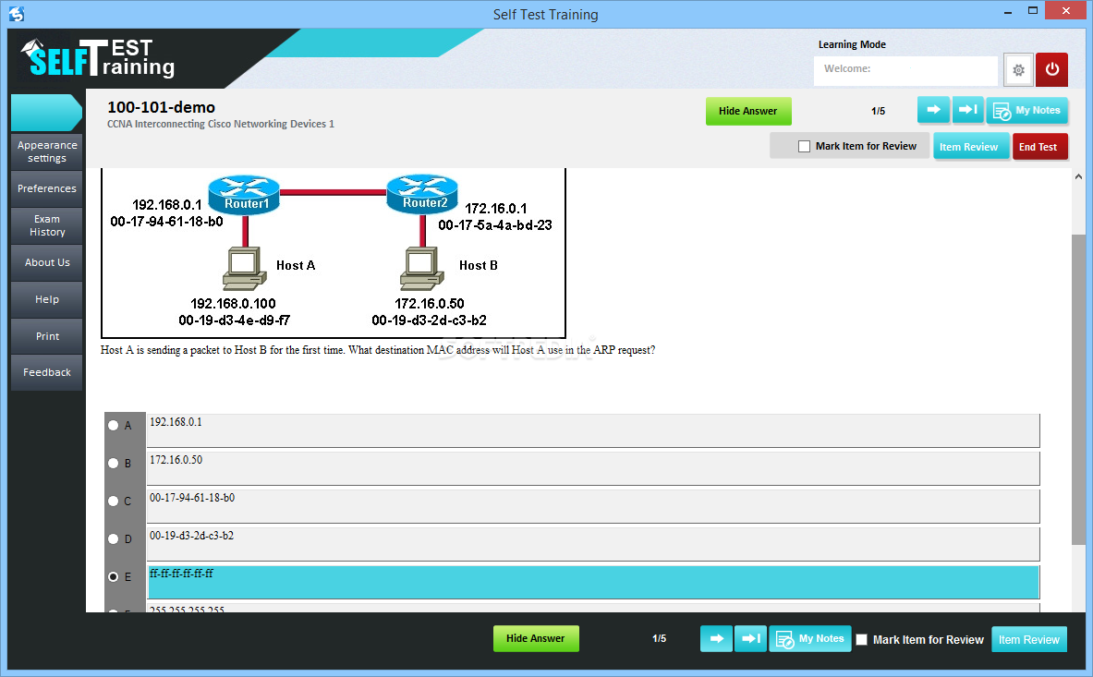Click the blank cyan sidebar tab
The image size is (1093, 677).
pyautogui.click(x=47, y=113)
